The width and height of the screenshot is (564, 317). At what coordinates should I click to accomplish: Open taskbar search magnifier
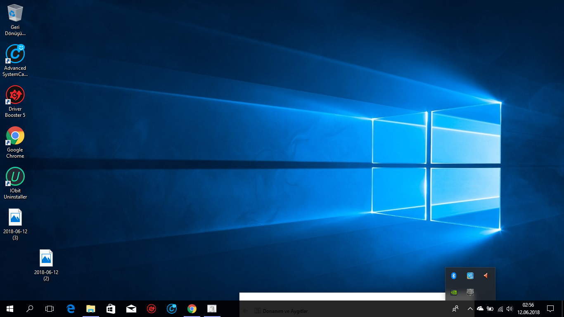click(x=30, y=309)
